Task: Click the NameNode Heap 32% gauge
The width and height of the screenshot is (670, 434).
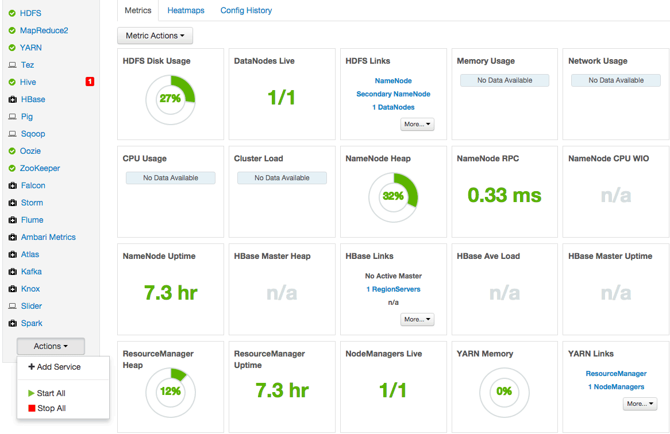Action: pos(393,197)
